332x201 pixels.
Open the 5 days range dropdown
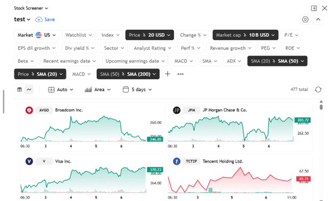137,90
